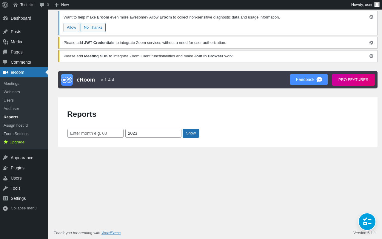The height and width of the screenshot is (239, 382).
Task: Open the Dashboard menu
Action: [24, 18]
